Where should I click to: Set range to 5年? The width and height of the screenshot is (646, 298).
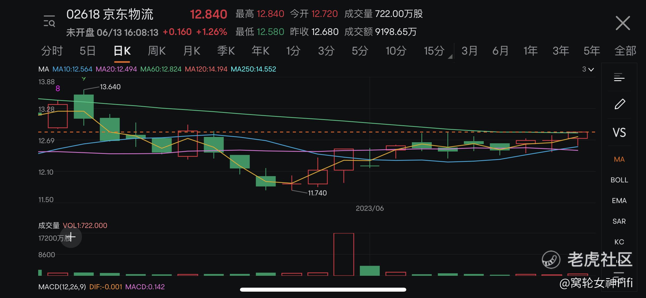[592, 51]
